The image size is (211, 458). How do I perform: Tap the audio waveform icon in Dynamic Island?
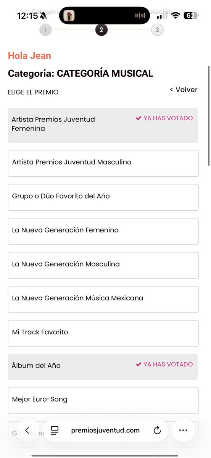pyautogui.click(x=140, y=16)
